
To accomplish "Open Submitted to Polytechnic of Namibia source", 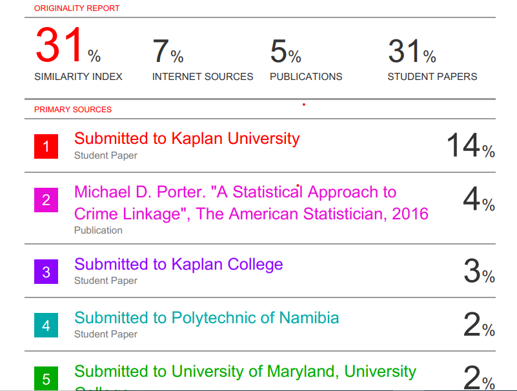I will point(207,318).
